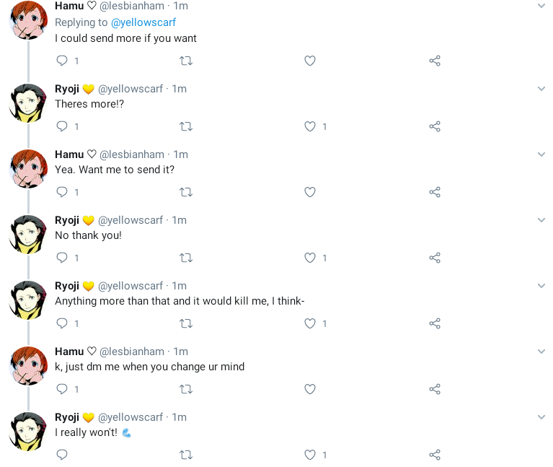Viewport: 553px width, 467px height.
Task: Share the "Yea. Want me to send it?" tweet
Action: coord(435,193)
